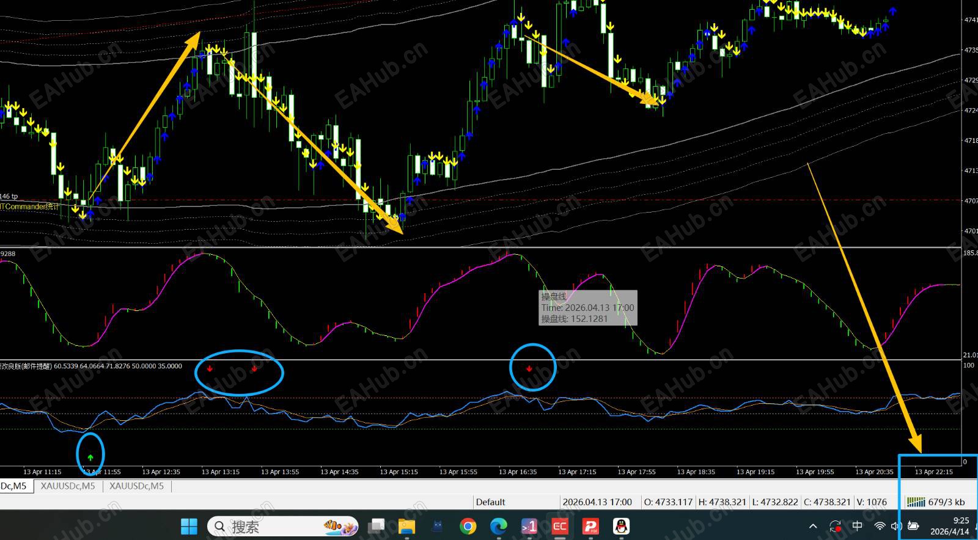Launch Google Chrome from the taskbar

click(468, 526)
